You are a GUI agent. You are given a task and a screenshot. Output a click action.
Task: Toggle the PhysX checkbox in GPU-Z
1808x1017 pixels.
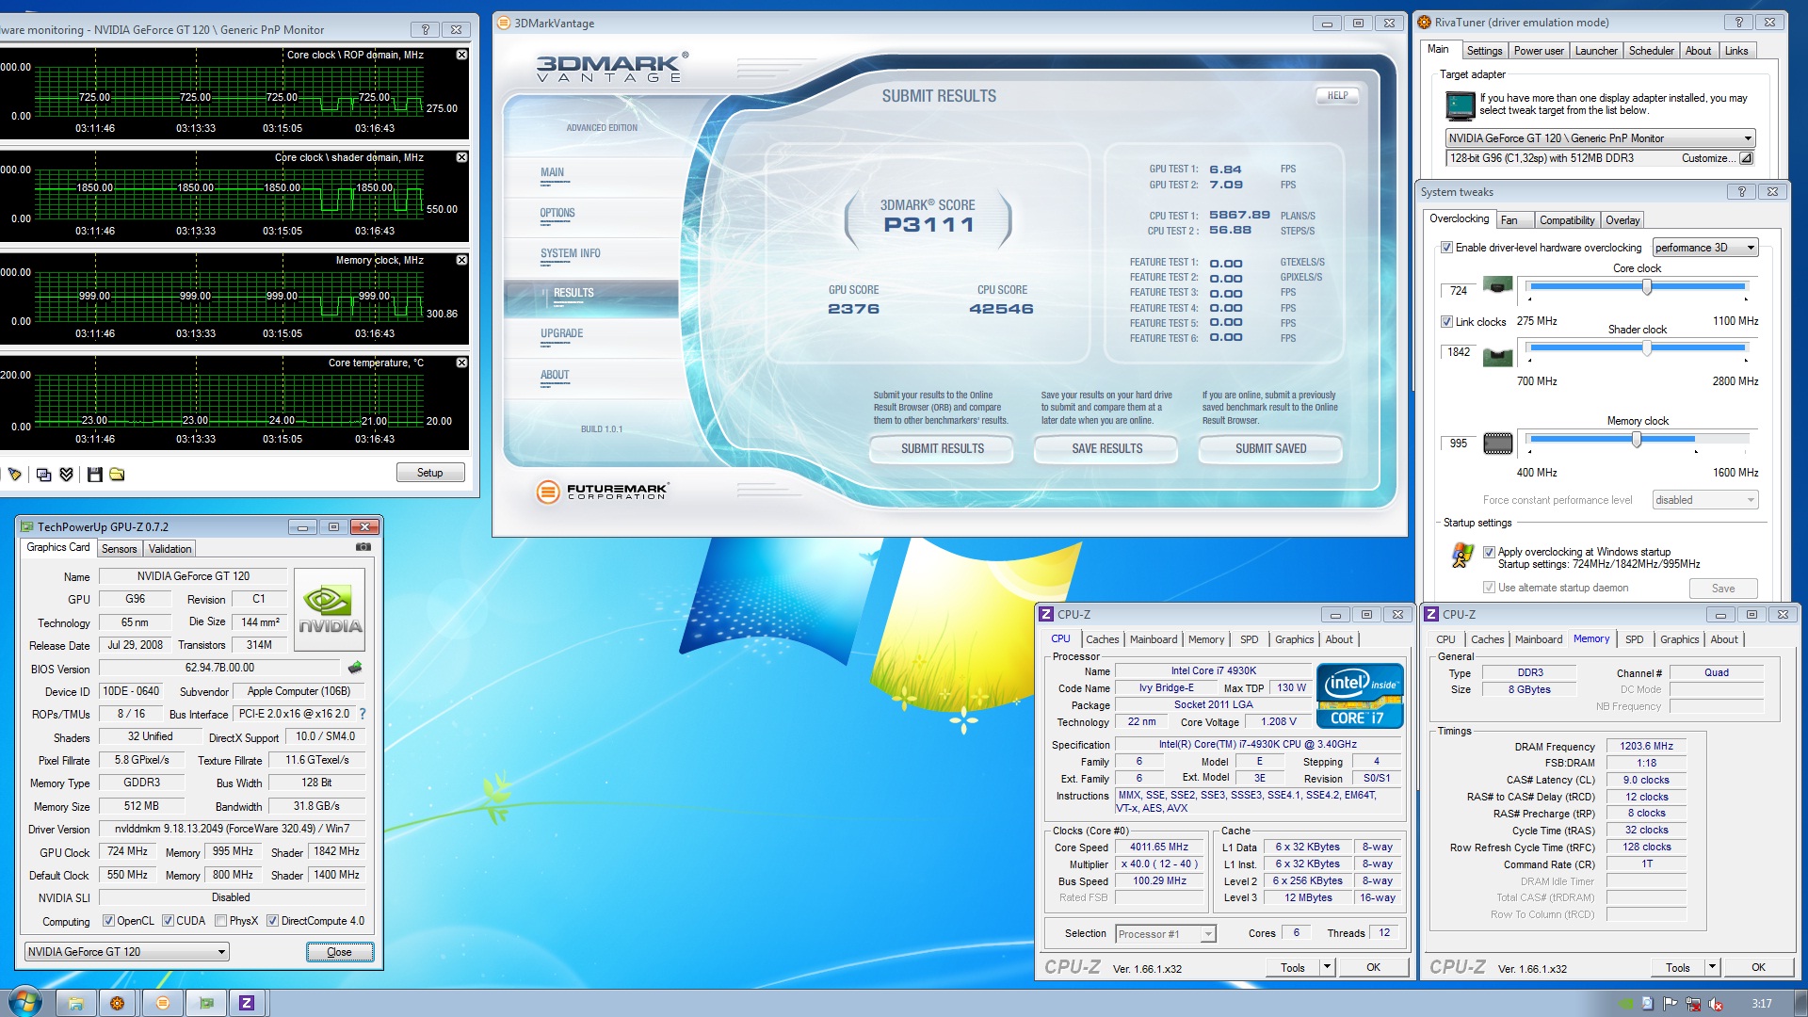[x=220, y=921]
